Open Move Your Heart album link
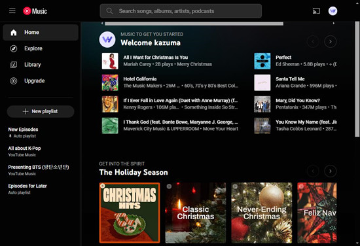 point(221,129)
